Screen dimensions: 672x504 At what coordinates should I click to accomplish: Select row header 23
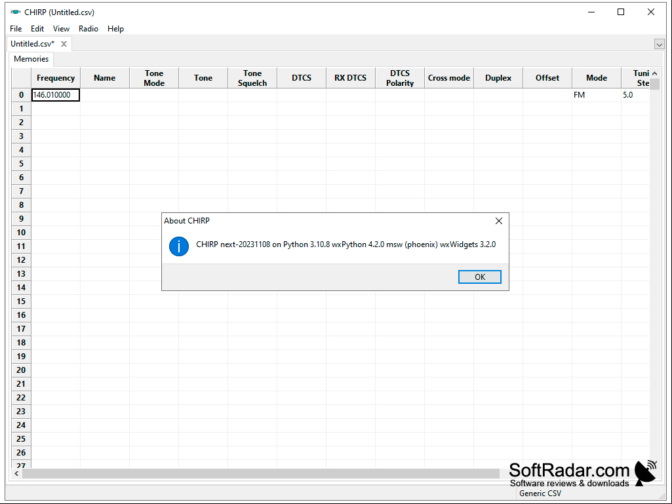[22, 412]
